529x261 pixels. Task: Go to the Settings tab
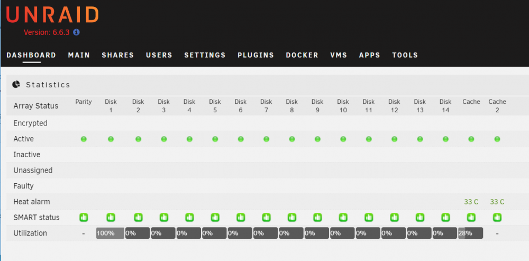(x=205, y=55)
